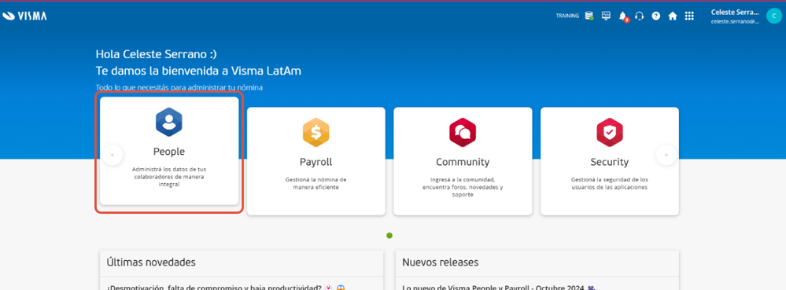Click 'Todo lo que necesitás' subtitle
Screen dimensions: 786x290
pos(179,87)
